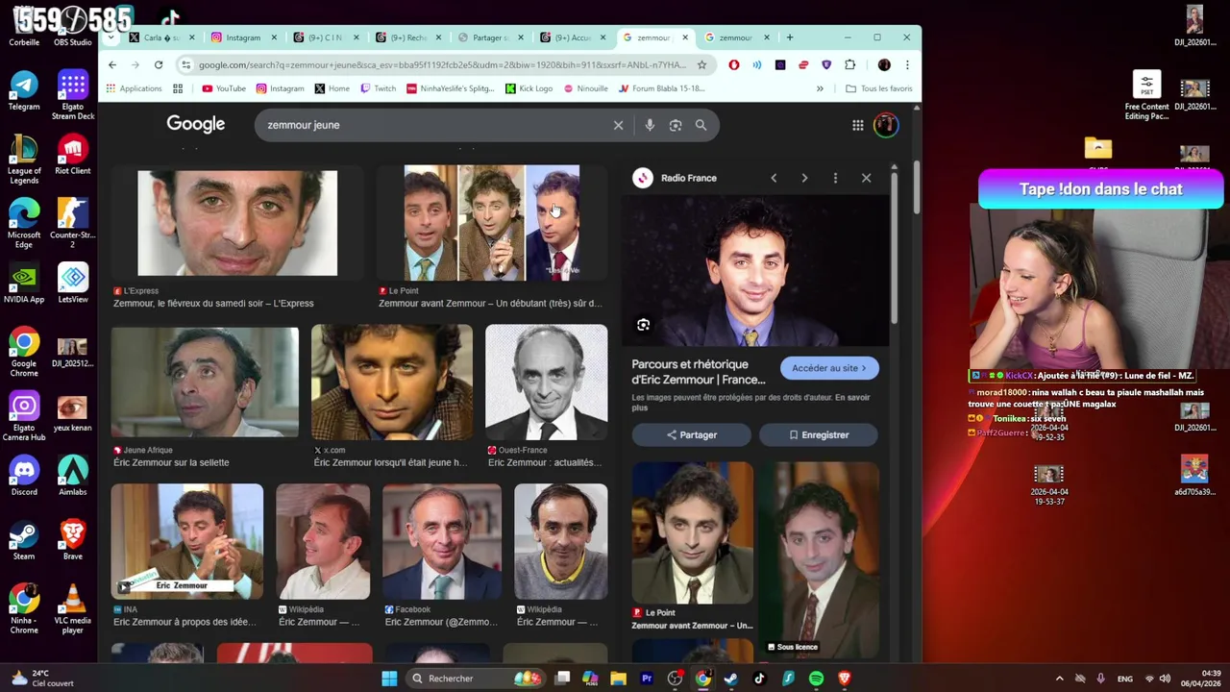Open the YouTube bookmark
Viewport: 1230px width, 692px height.
[x=224, y=88]
